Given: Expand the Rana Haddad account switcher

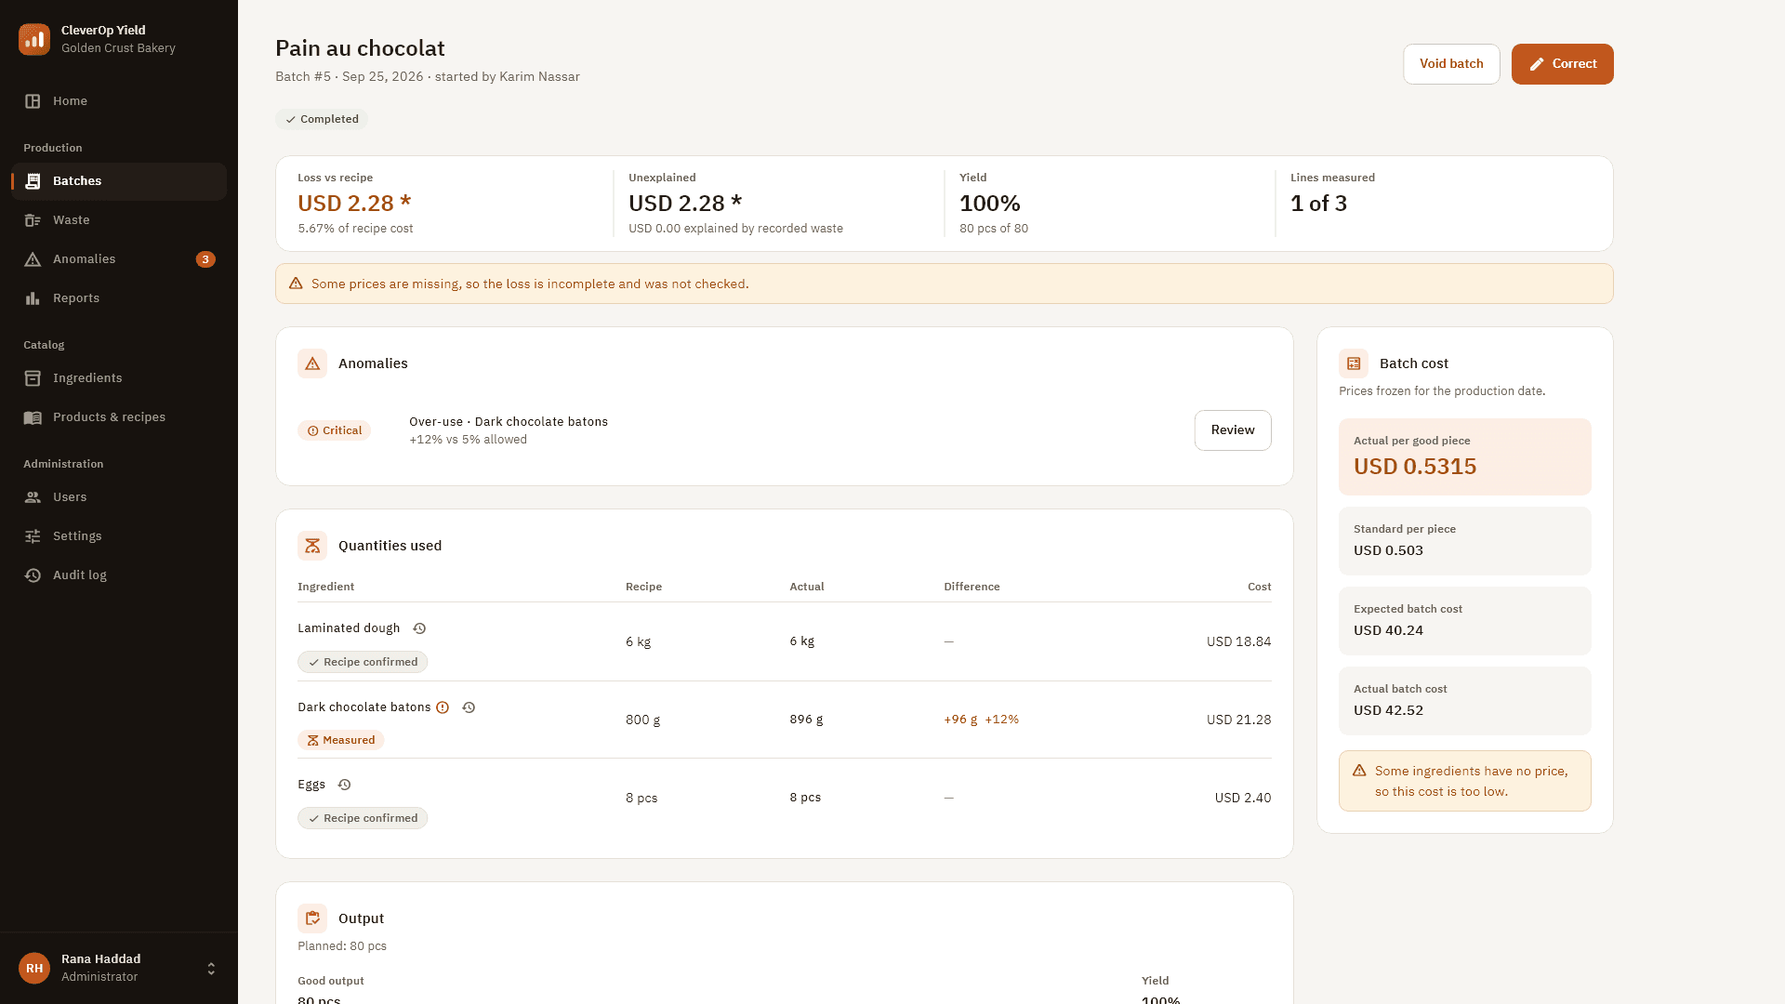Looking at the screenshot, I should [211, 969].
